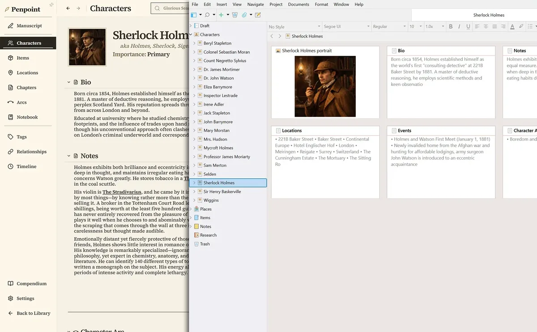Click the Compendium book icon in Penpoint
This screenshot has height=332, width=537.
[x=11, y=284]
